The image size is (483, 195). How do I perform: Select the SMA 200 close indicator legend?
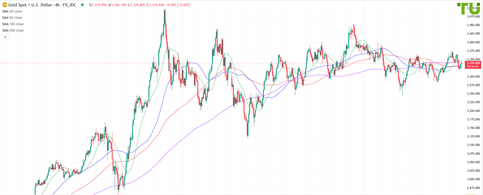click(13, 30)
